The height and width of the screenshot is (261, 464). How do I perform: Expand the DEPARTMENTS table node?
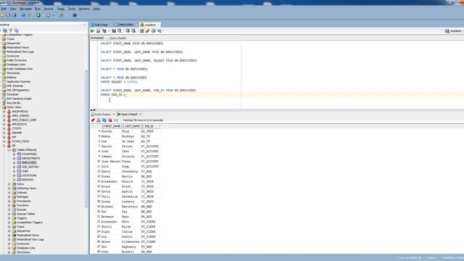coord(14,158)
